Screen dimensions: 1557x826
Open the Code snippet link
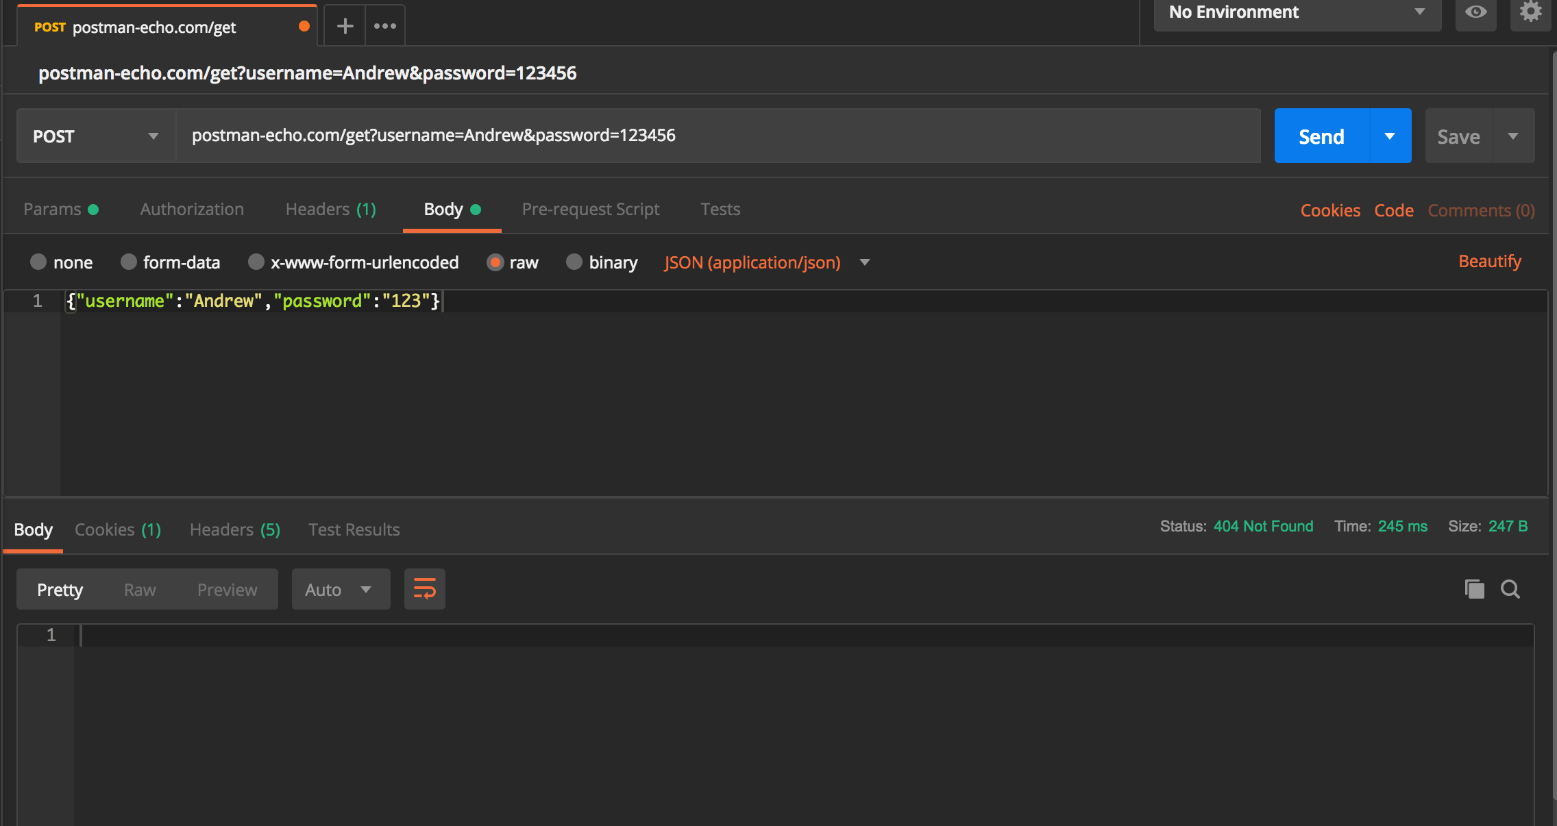[x=1394, y=210]
